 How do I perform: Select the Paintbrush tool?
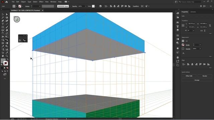(x=7, y=27)
